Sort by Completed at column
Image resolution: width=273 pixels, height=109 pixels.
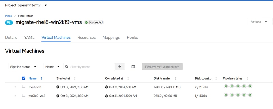coord(114,78)
